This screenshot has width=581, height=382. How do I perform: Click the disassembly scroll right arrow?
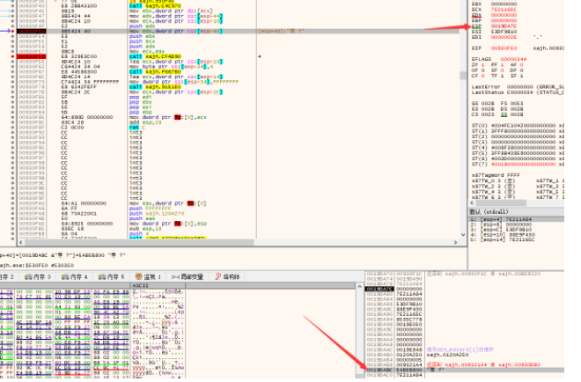pos(455,242)
